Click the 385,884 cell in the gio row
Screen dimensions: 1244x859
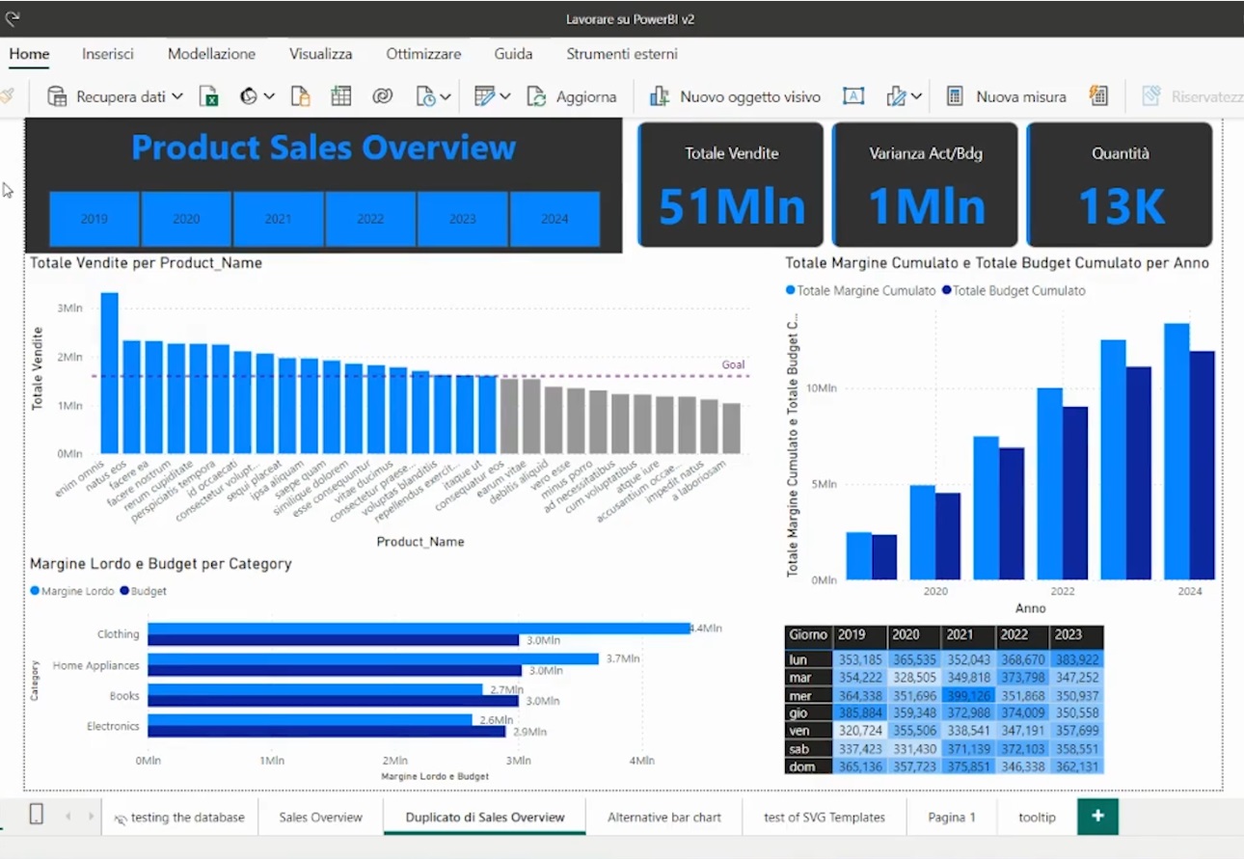coord(860,713)
